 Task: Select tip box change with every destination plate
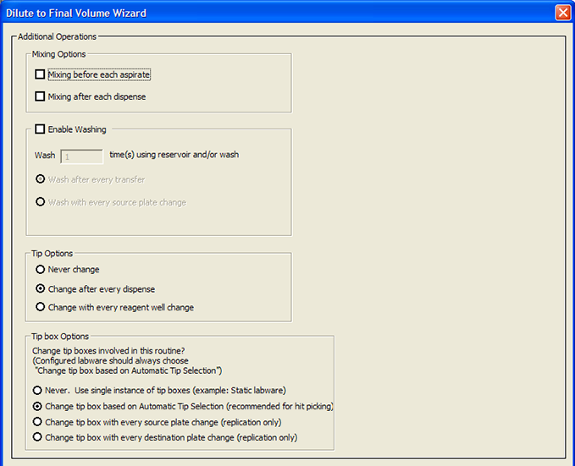coord(37,436)
